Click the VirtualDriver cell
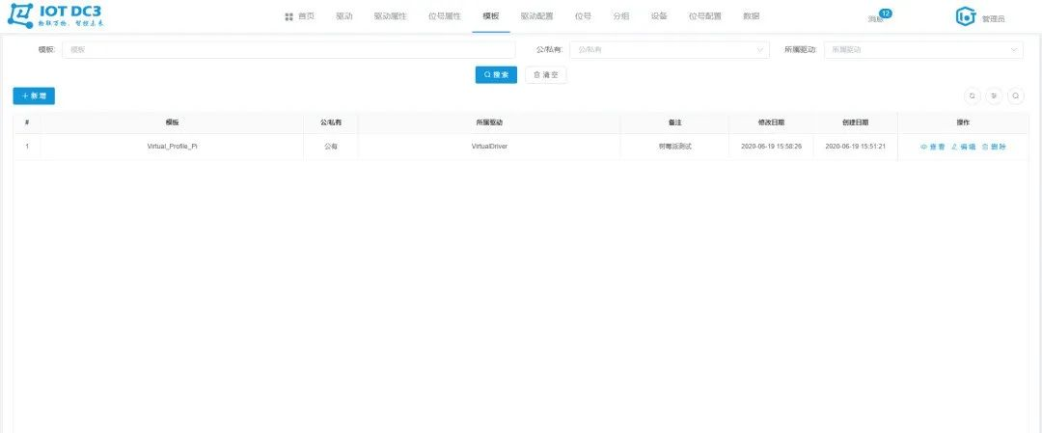The image size is (1042, 433). point(489,147)
